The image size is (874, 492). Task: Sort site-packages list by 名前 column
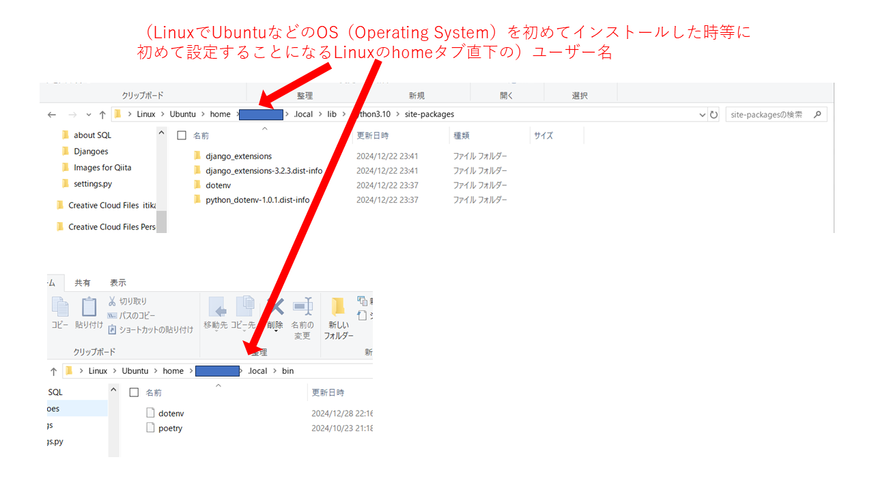[201, 135]
